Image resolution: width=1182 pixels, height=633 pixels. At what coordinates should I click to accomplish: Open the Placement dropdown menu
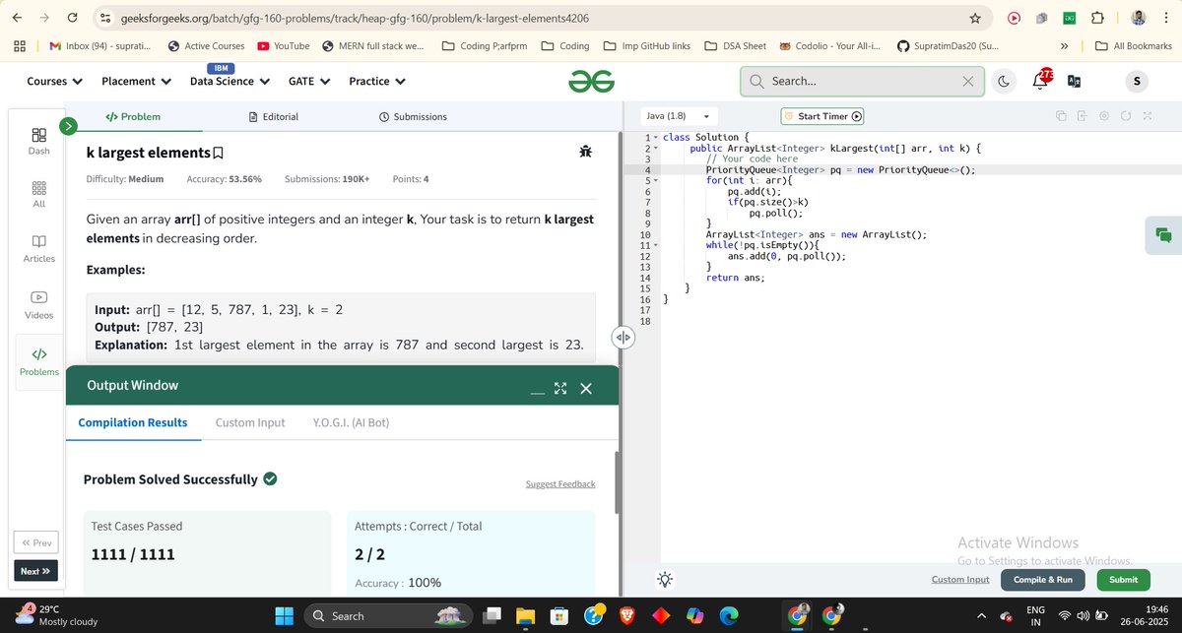[137, 82]
